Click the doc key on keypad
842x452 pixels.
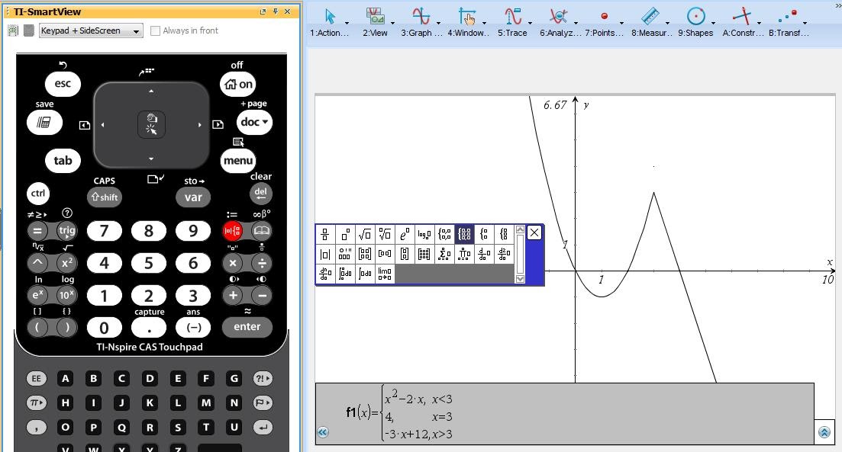point(254,122)
